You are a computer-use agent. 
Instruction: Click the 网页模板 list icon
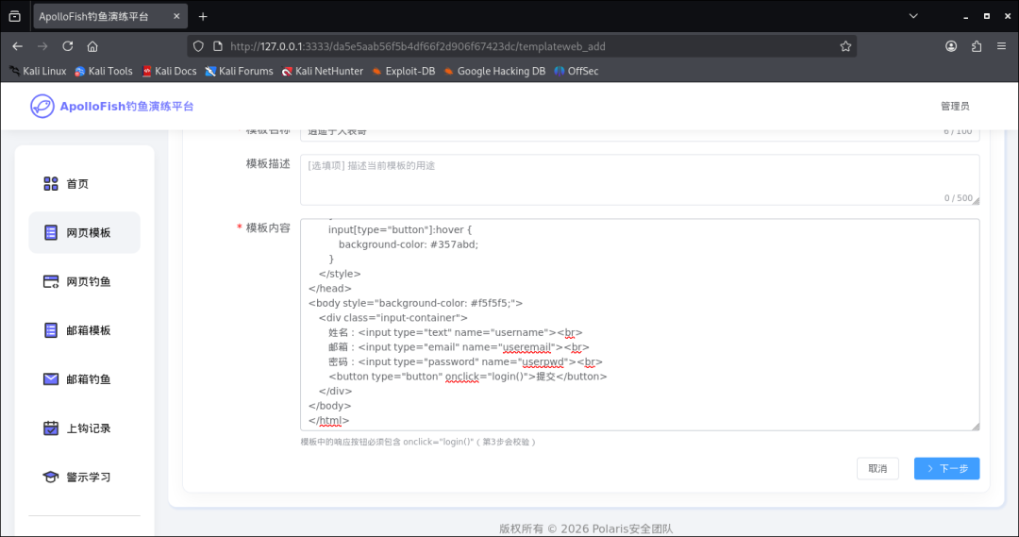(x=51, y=233)
